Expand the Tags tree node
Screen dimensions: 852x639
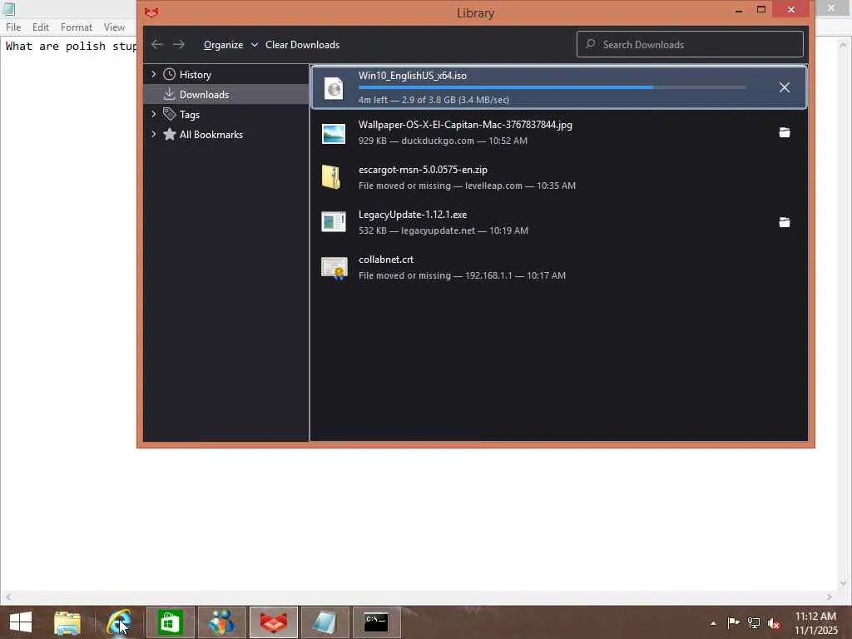click(x=153, y=114)
